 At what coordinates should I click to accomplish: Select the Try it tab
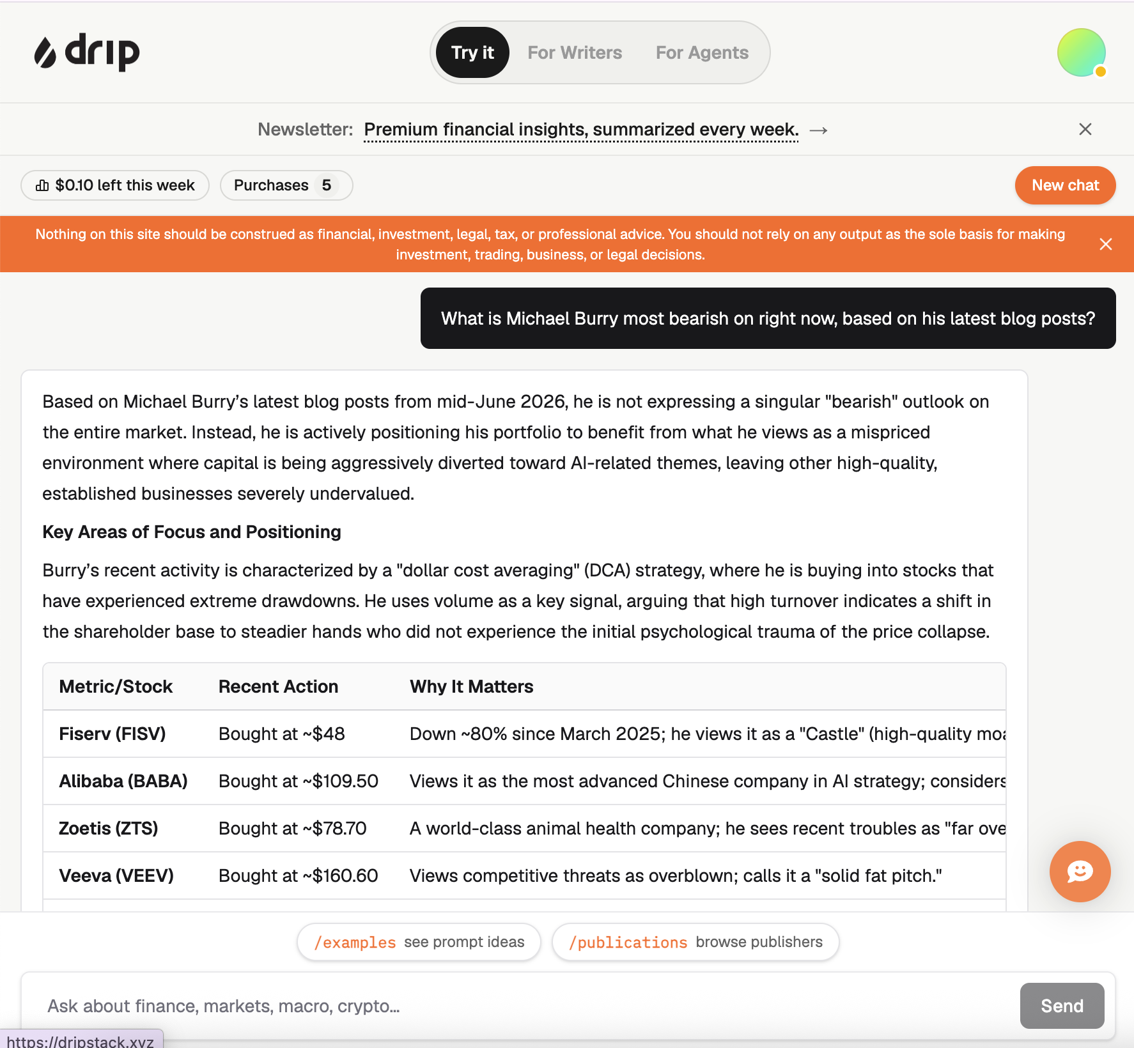472,52
